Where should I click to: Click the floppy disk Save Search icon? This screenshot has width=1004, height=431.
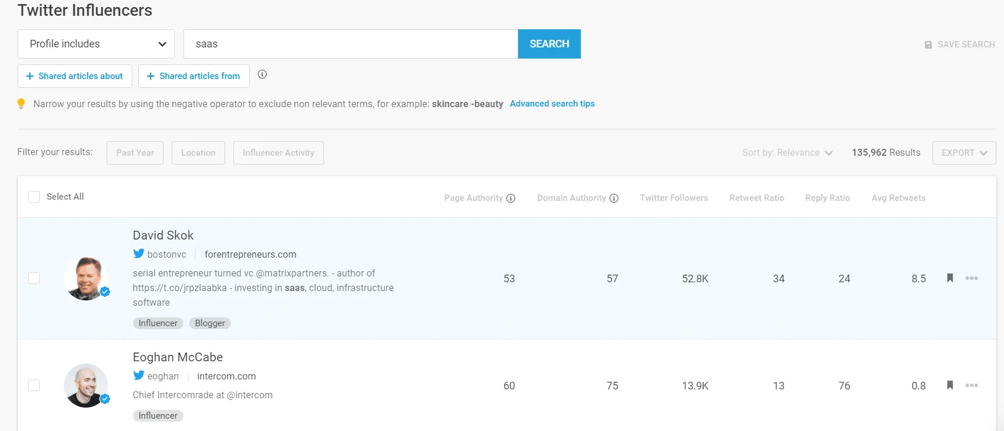pos(928,45)
